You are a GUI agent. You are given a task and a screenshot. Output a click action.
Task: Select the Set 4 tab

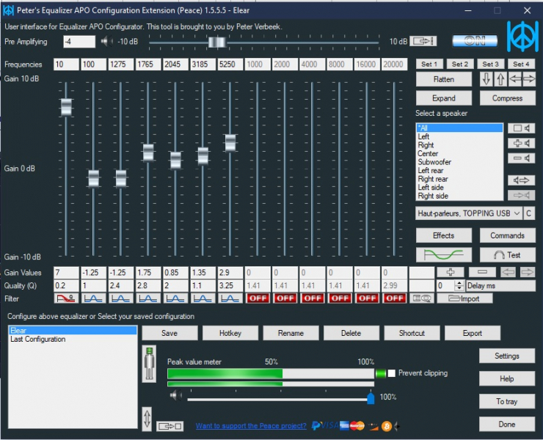tap(521, 64)
